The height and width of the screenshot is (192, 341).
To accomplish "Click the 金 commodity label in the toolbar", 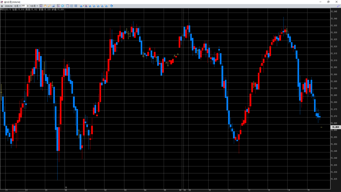I will coord(2,6).
